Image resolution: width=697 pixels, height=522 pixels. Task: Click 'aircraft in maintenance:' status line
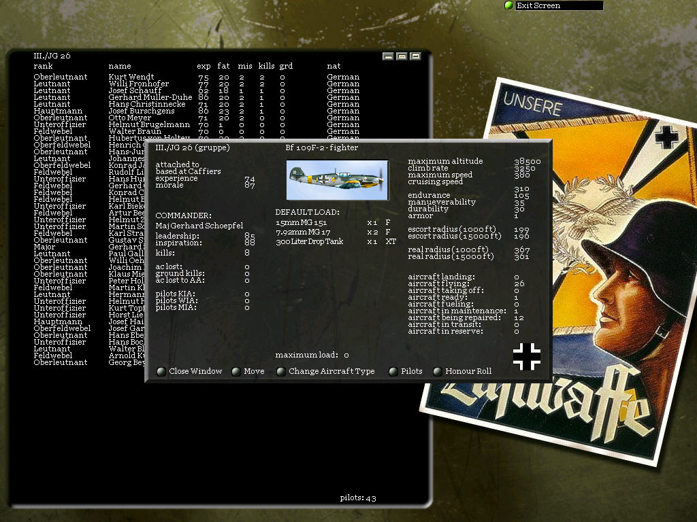click(457, 311)
